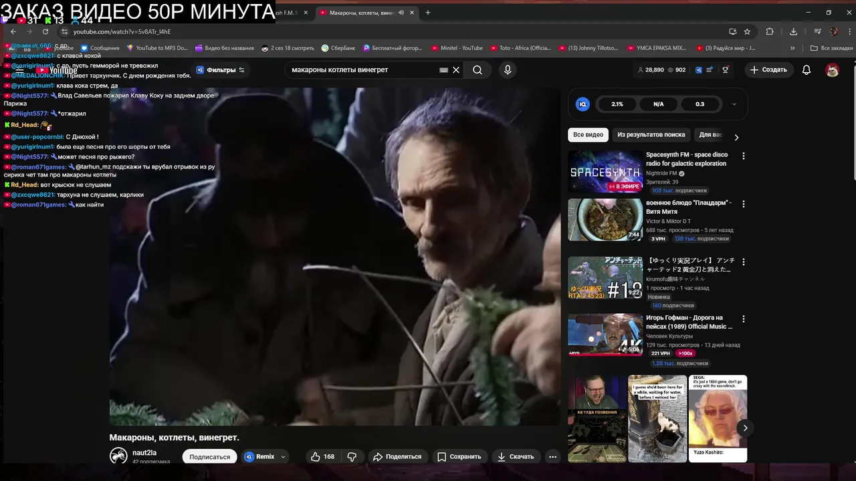Start voice search with the microphone icon

click(508, 69)
